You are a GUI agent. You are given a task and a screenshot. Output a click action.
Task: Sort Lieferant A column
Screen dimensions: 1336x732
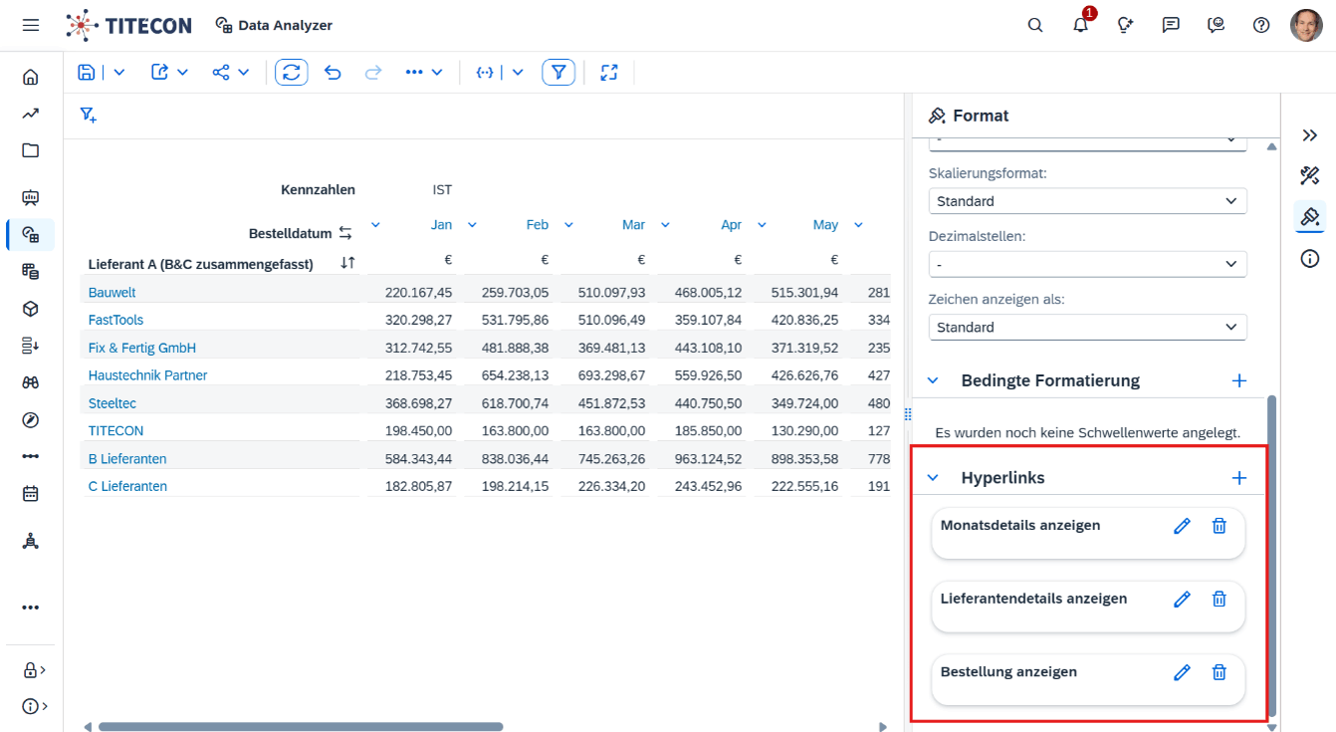click(x=347, y=263)
